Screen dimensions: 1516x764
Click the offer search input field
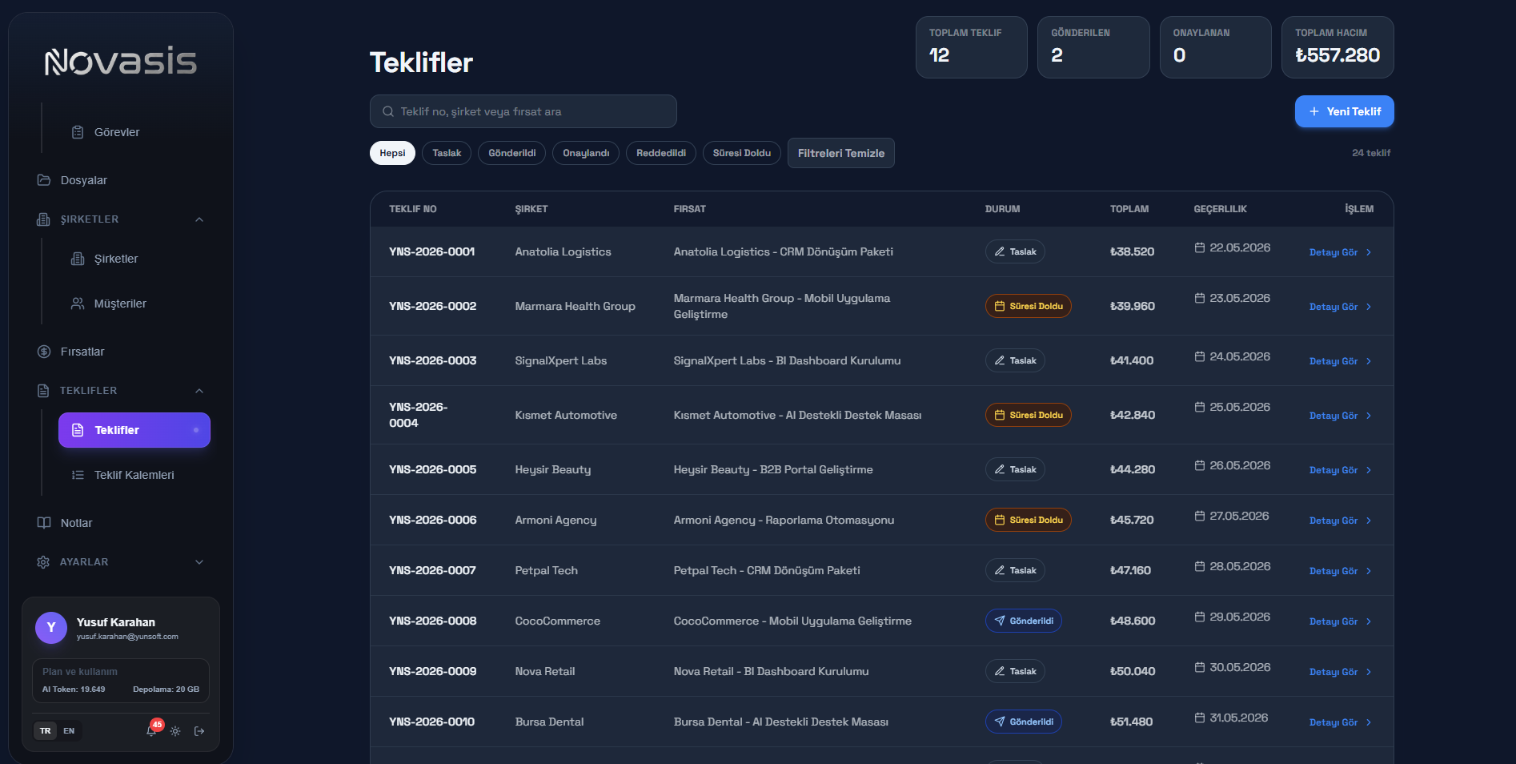click(x=523, y=111)
